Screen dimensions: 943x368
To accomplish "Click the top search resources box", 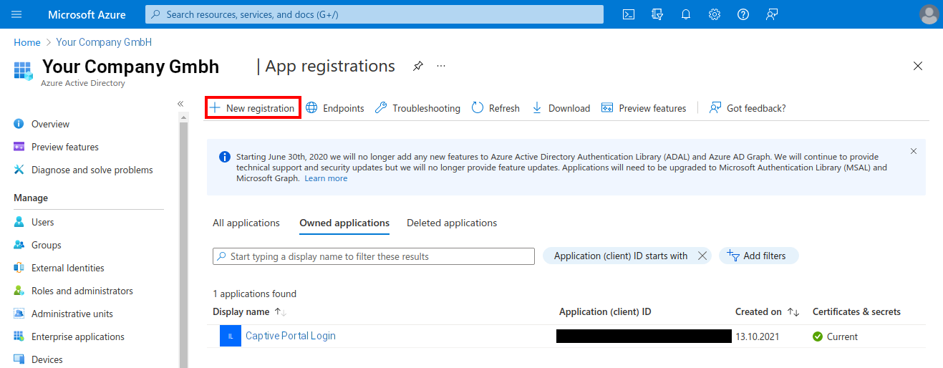I will (x=374, y=14).
